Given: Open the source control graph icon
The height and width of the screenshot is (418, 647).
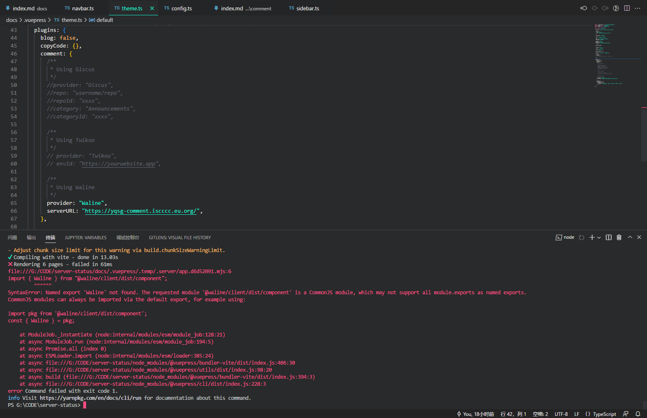Looking at the screenshot, I should tap(616, 8).
